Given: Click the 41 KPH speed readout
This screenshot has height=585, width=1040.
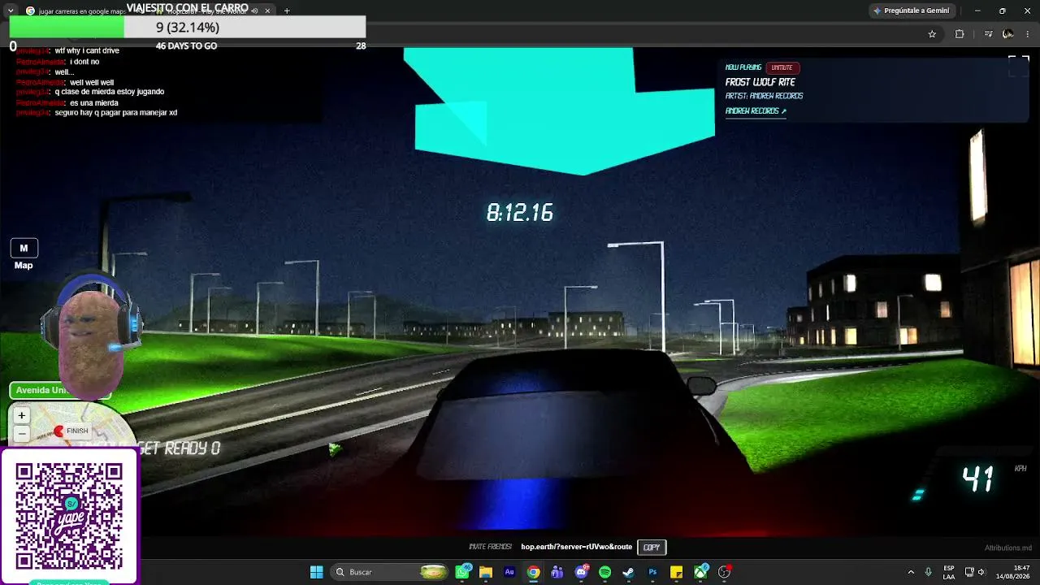Looking at the screenshot, I should pyautogui.click(x=979, y=479).
